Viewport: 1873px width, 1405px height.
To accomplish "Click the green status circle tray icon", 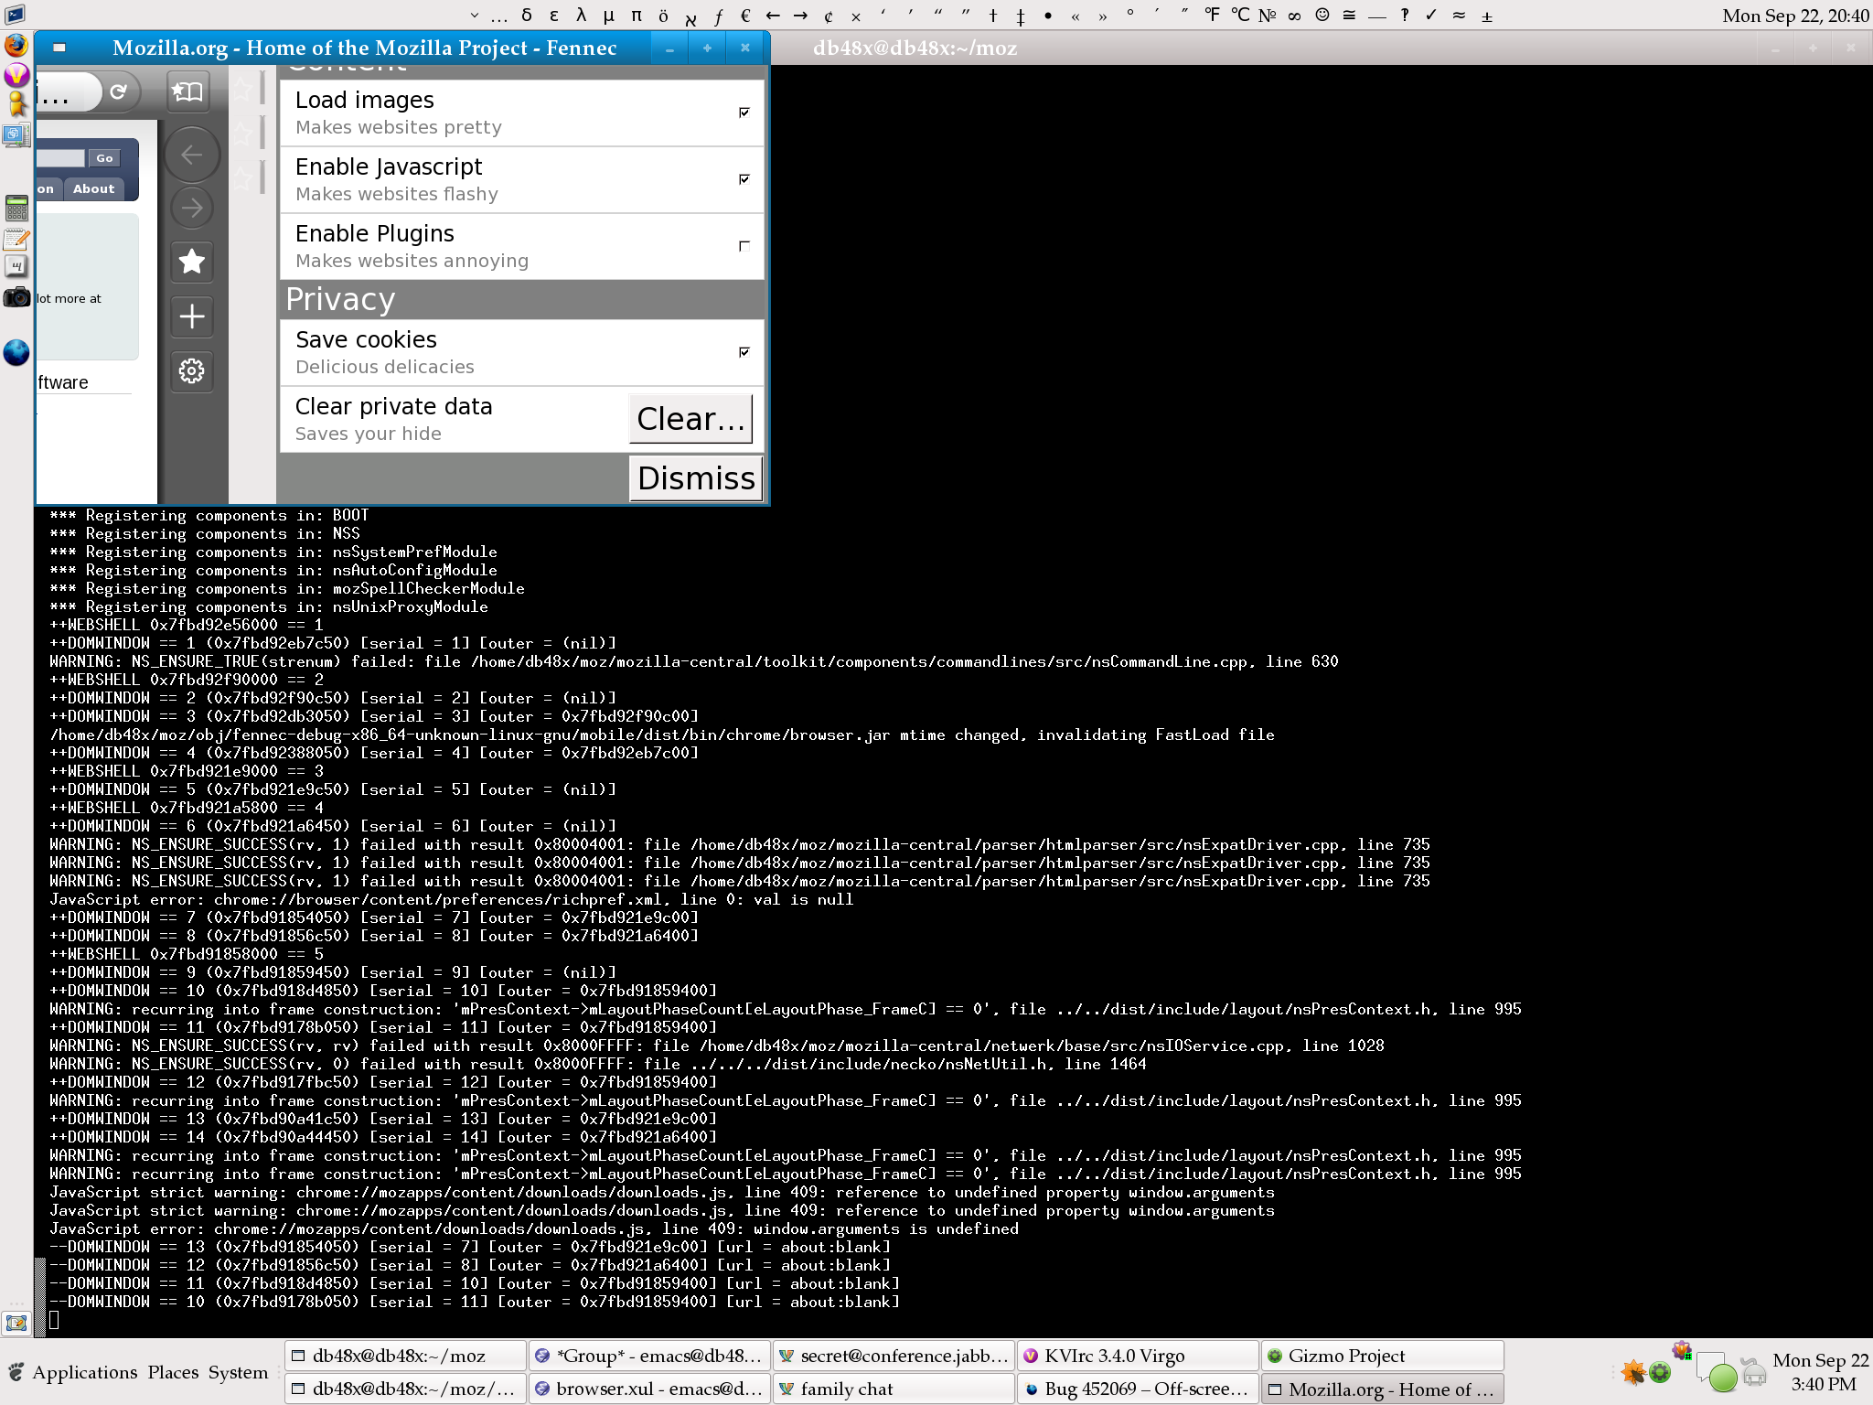I will [1722, 1377].
